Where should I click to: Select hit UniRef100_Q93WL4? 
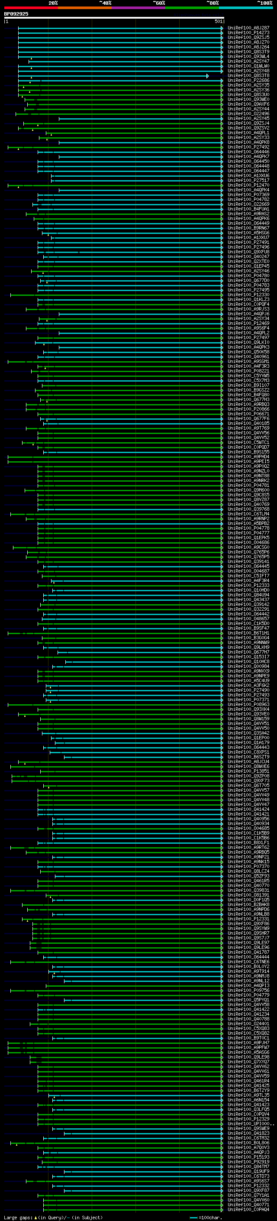click(248, 56)
